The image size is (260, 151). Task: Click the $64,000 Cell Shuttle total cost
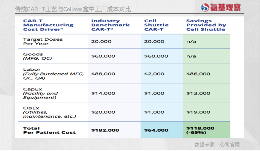pos(156,130)
